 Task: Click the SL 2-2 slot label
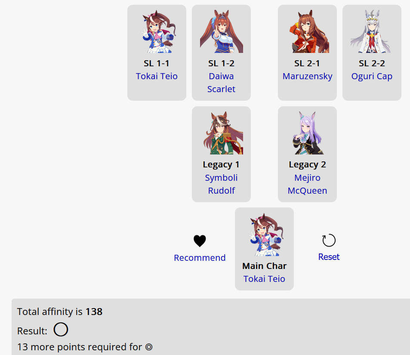click(372, 63)
